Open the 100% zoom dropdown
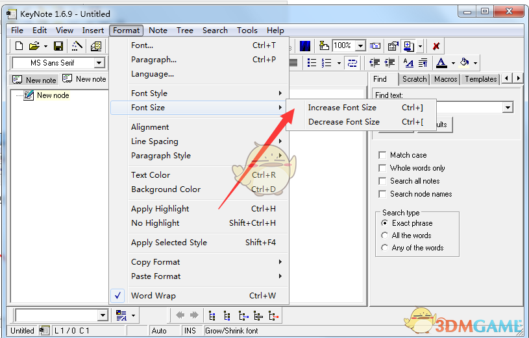Image resolution: width=529 pixels, height=338 pixels. click(x=361, y=45)
